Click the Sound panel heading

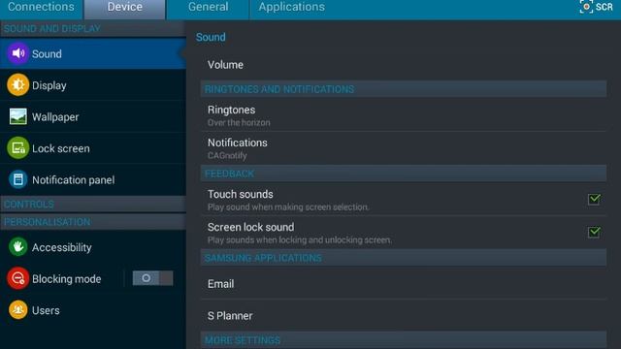pyautogui.click(x=211, y=37)
